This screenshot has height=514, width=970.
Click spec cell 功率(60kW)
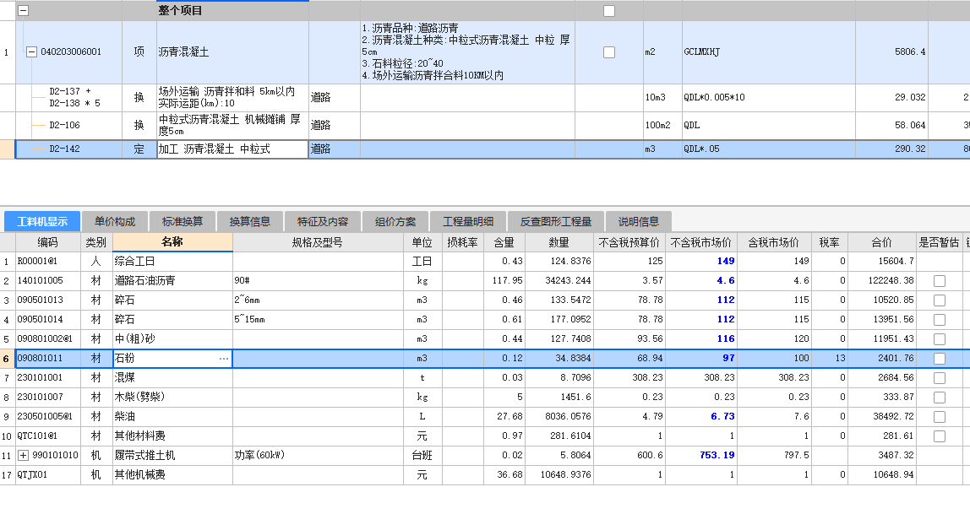point(318,455)
